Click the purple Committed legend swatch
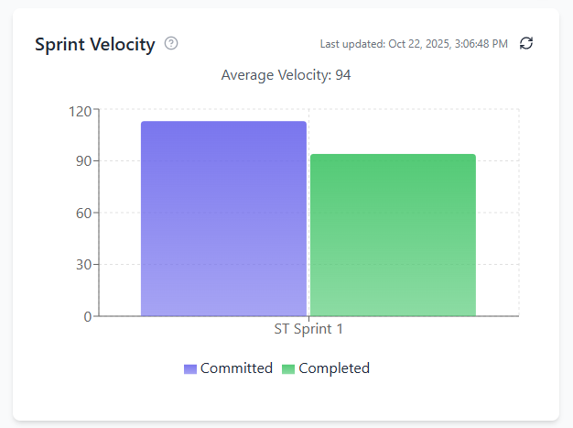573x428 pixels. (x=190, y=368)
